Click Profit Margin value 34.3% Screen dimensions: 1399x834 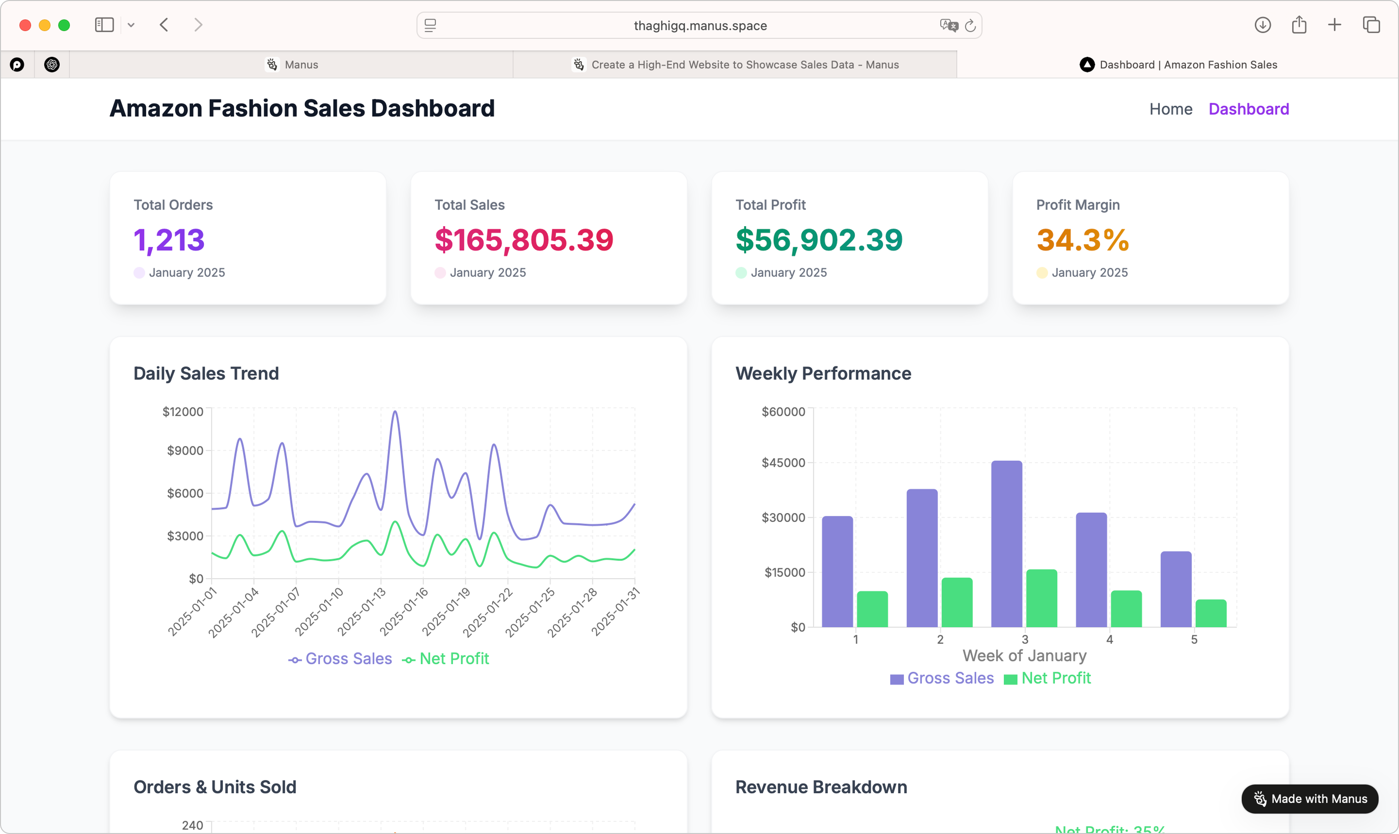(x=1083, y=240)
